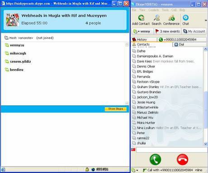Click status icon beside Nina Lyulkun
The height and width of the screenshot is (173, 208).
[134, 128]
